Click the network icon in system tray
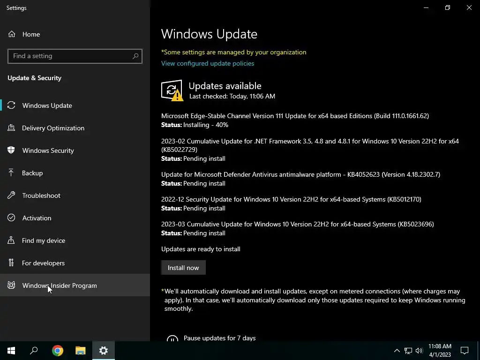 [x=408, y=351]
